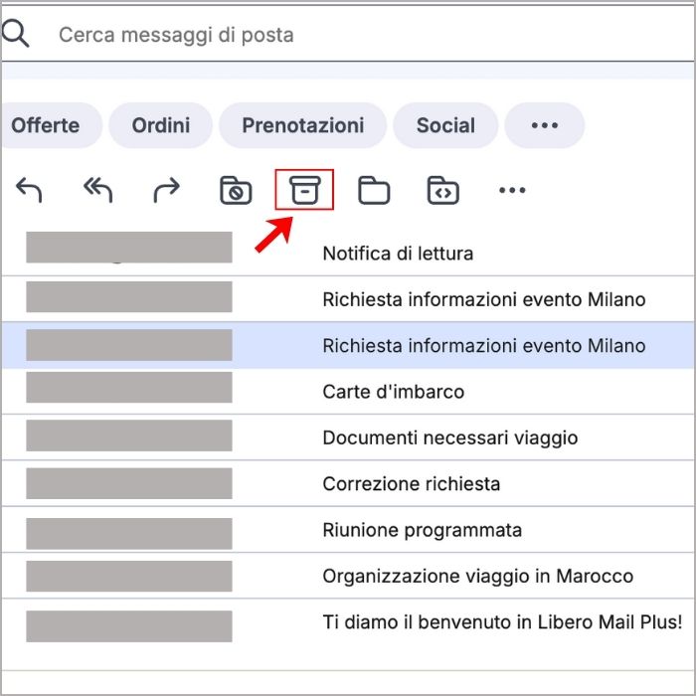Select the Social category tab
The image size is (696, 696).
point(445,125)
